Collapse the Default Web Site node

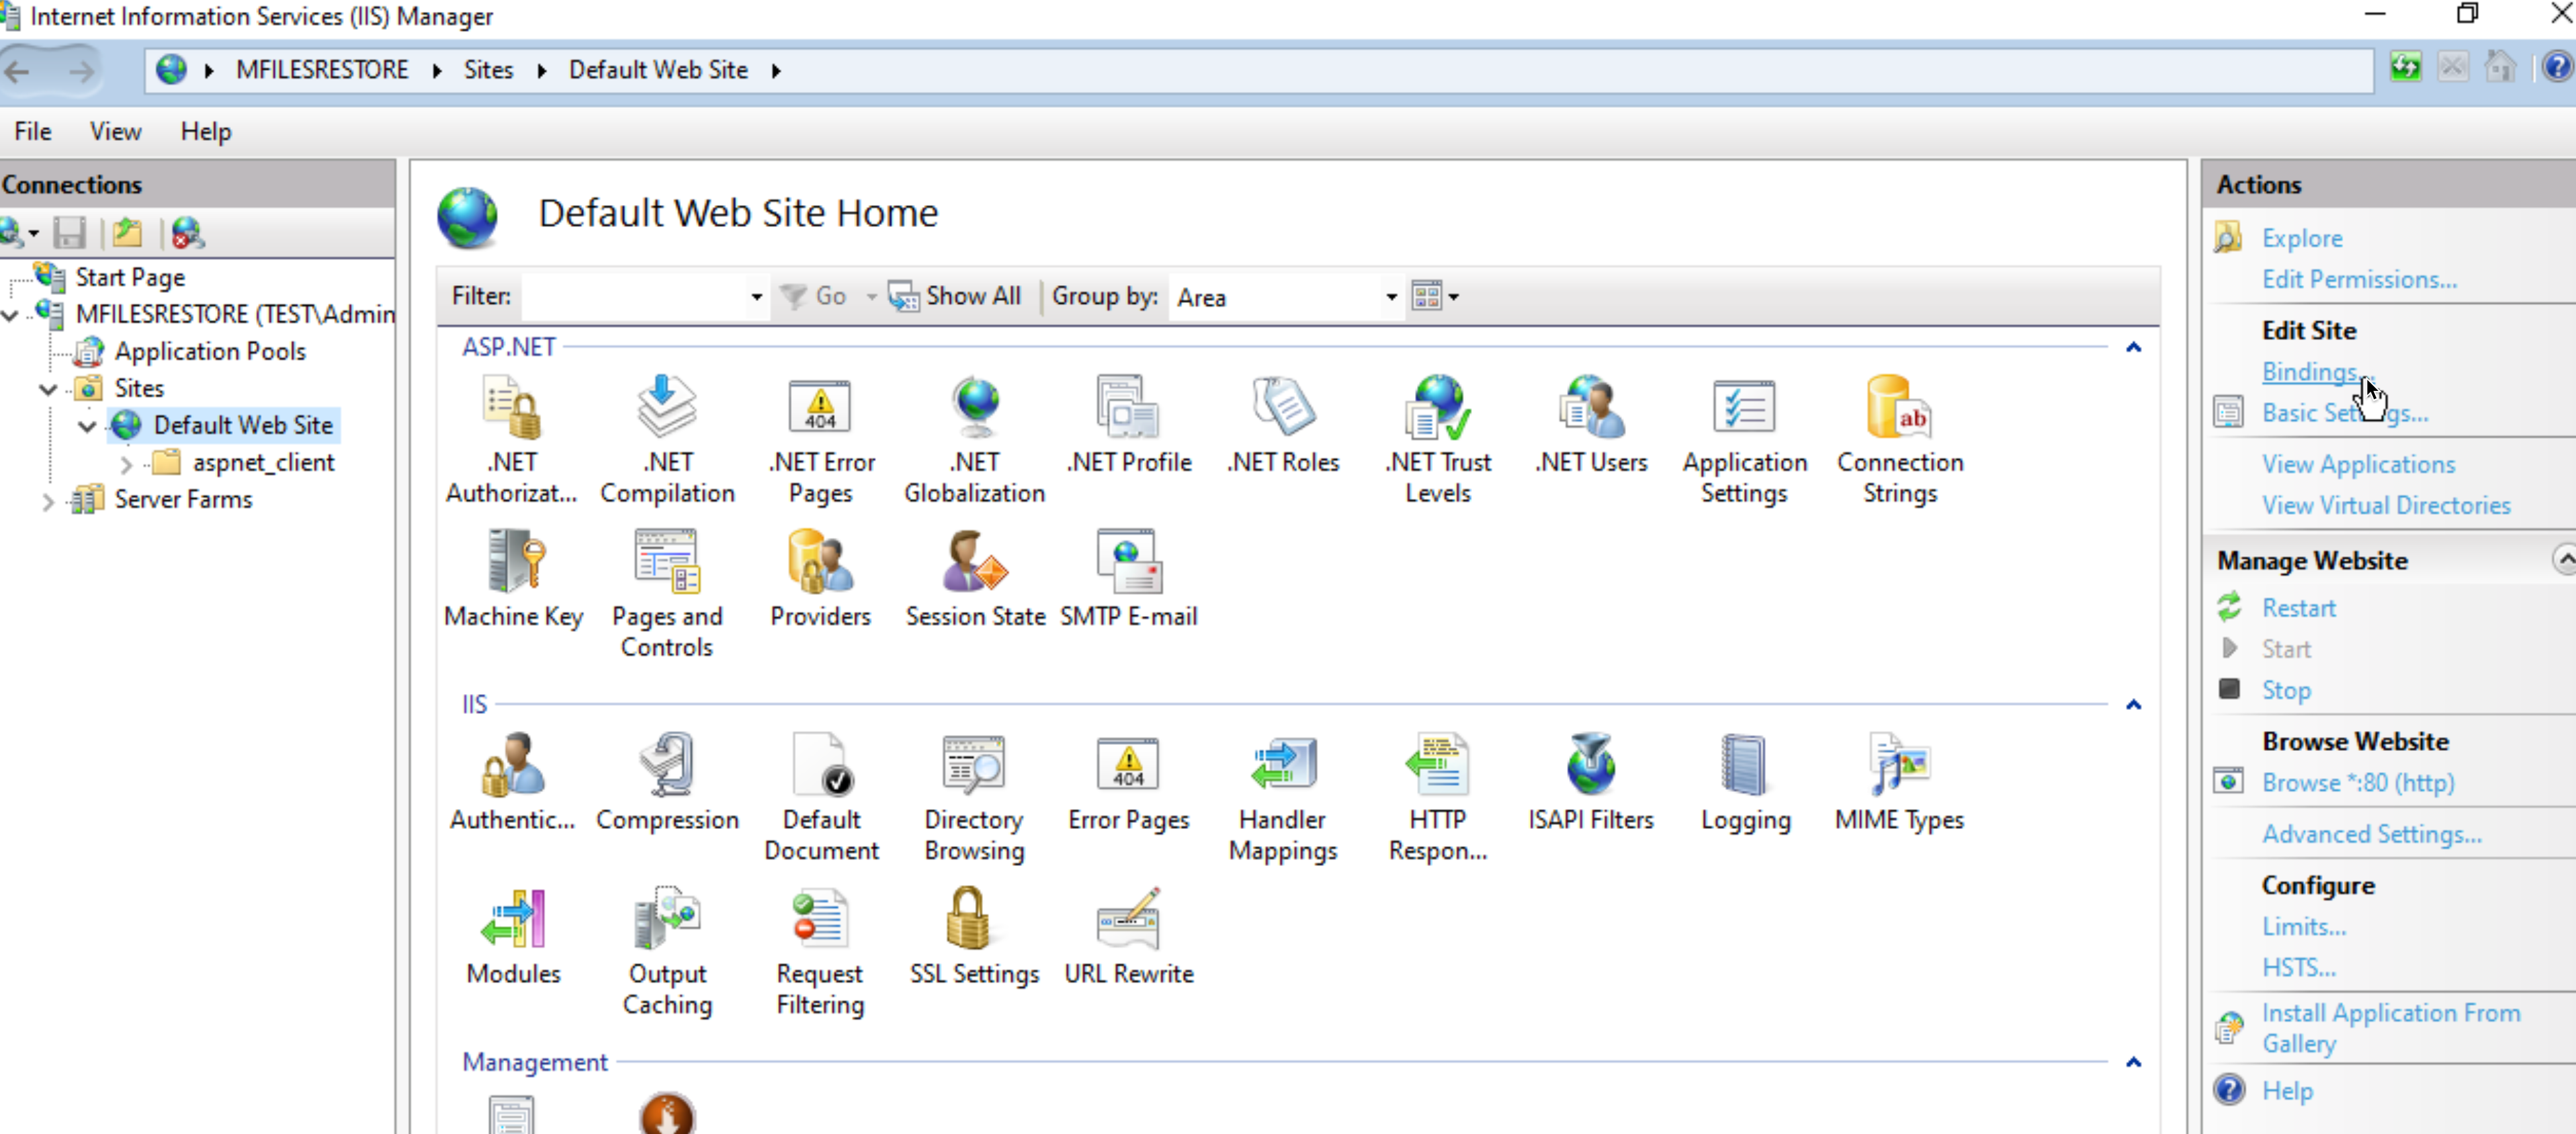pos(87,425)
